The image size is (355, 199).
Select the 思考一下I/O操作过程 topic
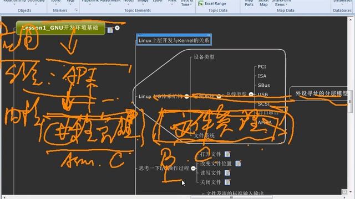coord(164,168)
